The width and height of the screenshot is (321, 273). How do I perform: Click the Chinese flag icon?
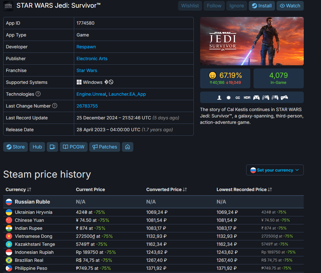[9, 220]
